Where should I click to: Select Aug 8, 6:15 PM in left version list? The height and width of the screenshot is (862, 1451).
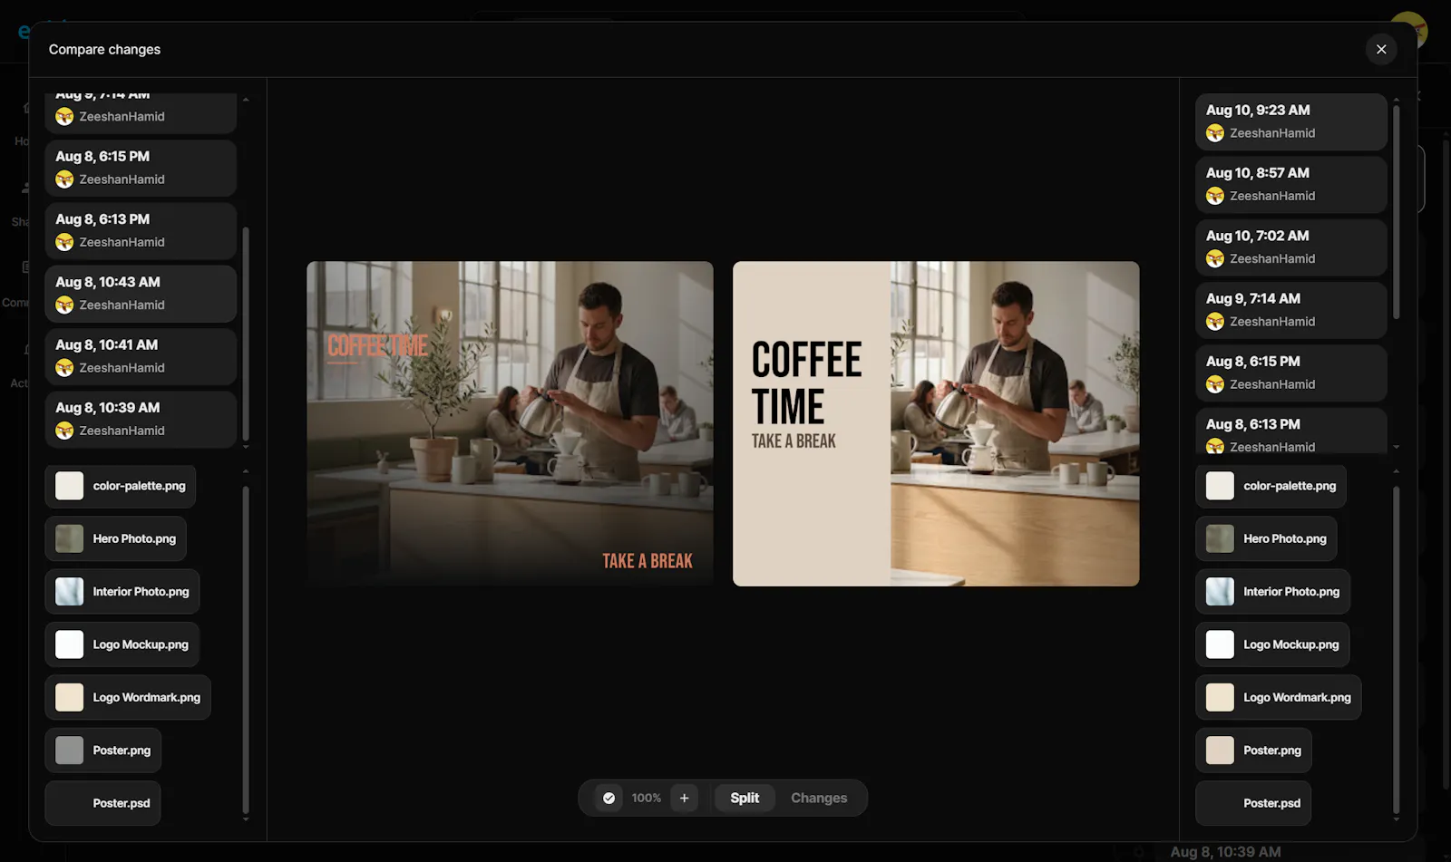141,168
